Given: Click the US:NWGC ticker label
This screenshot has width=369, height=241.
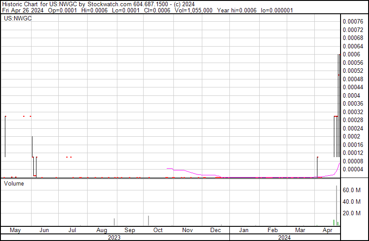Looking at the screenshot, I should (16, 19).
